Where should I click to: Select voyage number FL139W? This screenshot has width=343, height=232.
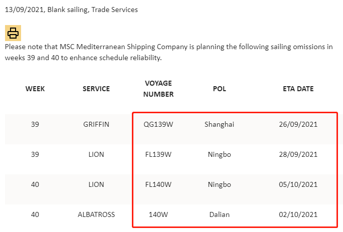coord(158,155)
